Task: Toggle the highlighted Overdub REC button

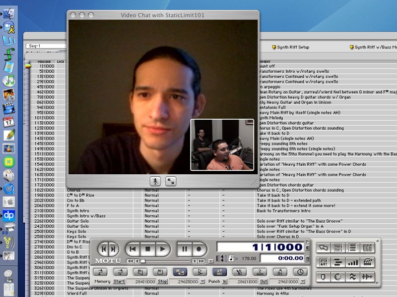Action: click(219, 272)
